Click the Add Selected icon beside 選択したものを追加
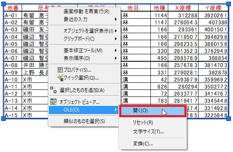Viewport: 233px width, 152px height. tap(53, 90)
